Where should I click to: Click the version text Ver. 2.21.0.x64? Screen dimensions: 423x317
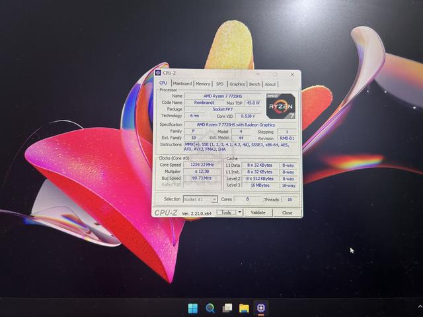[x=197, y=213]
